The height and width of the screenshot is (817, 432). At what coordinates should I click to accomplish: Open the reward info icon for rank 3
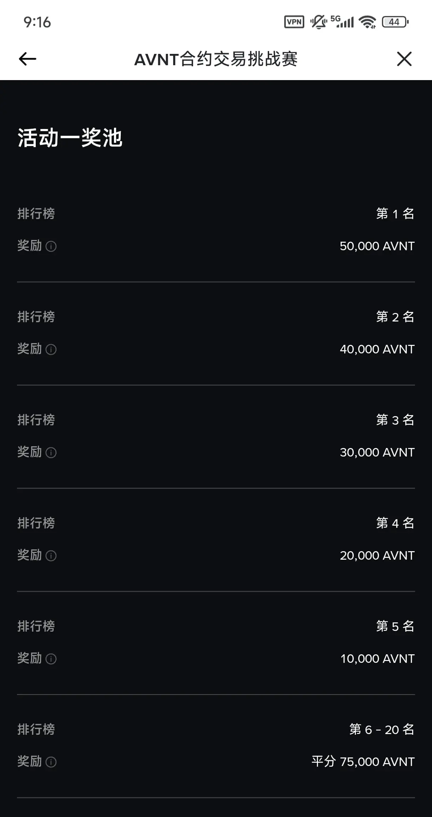tap(51, 453)
